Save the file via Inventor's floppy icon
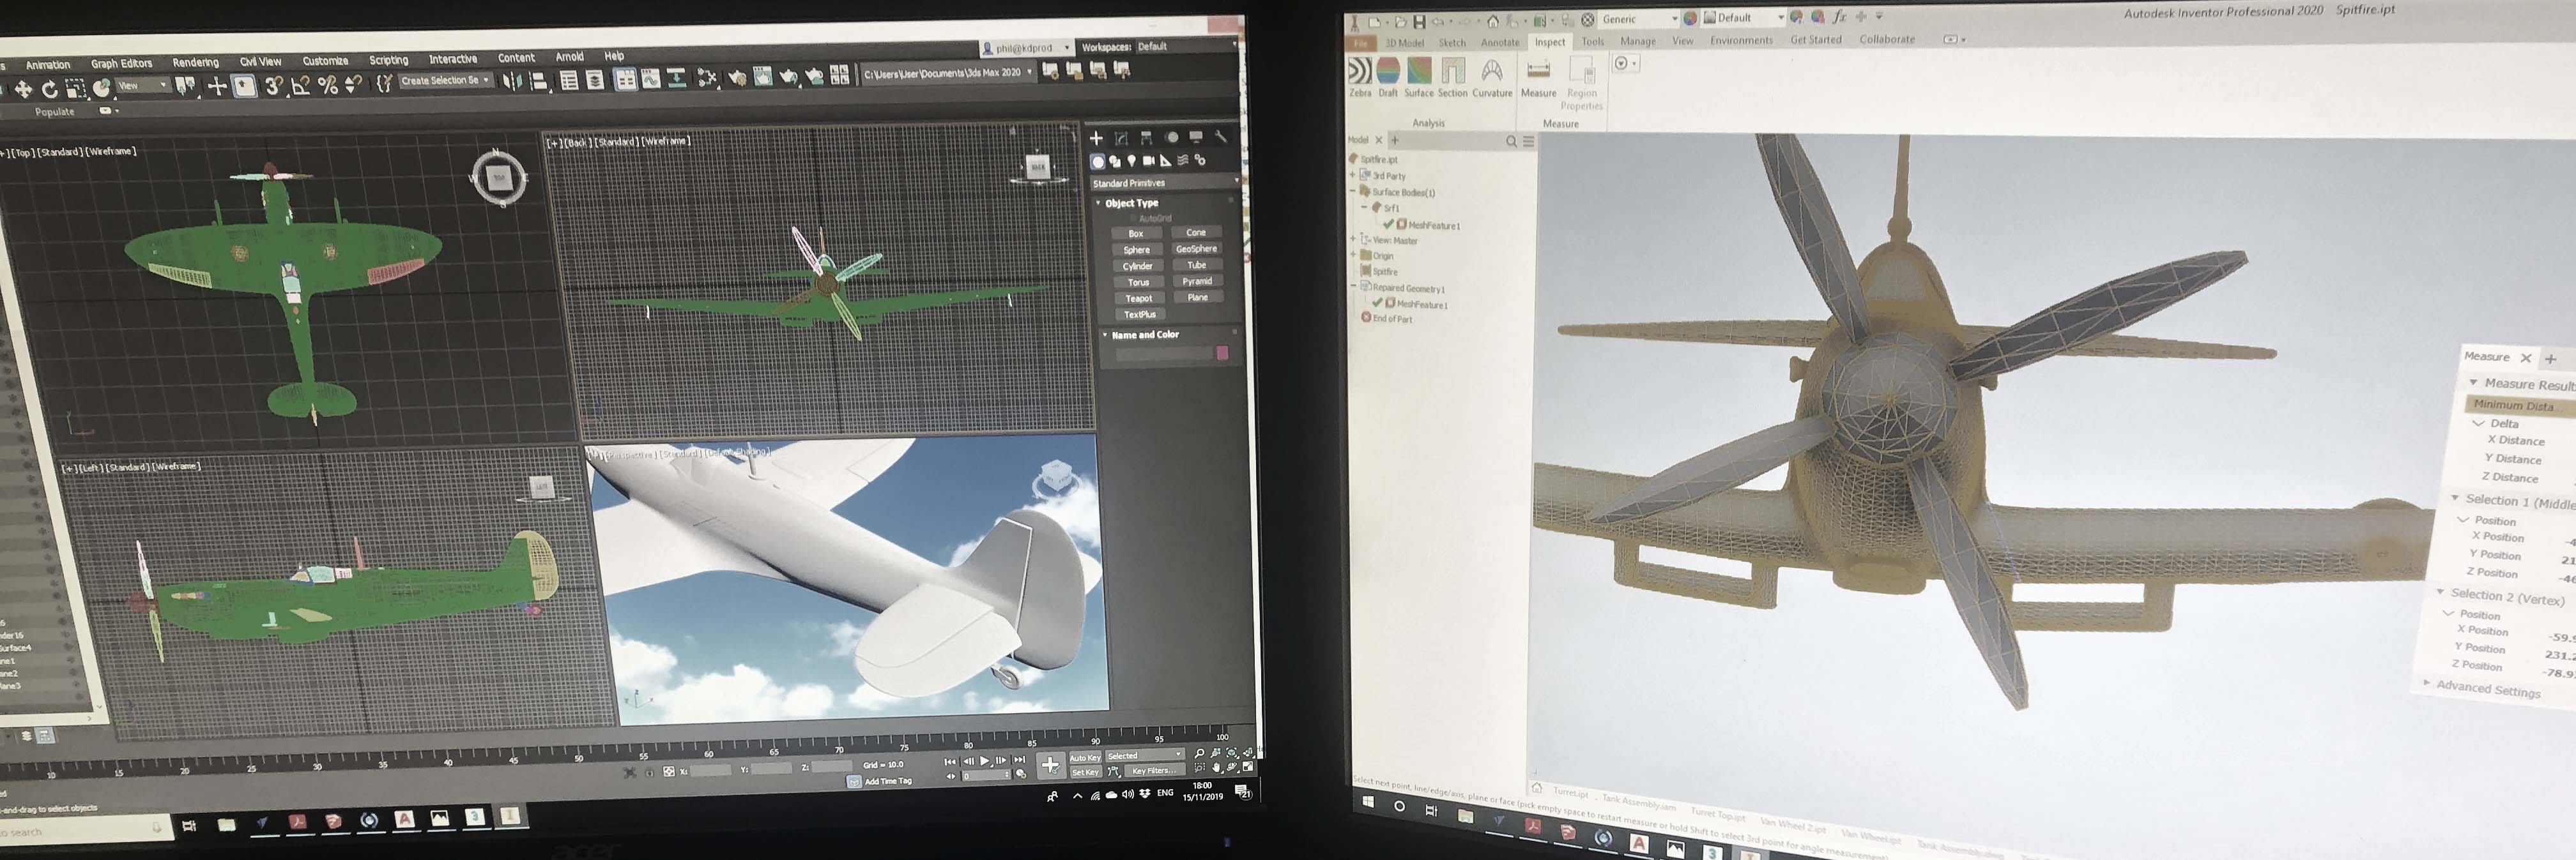Screen dimensions: 2576x860 (1419, 22)
